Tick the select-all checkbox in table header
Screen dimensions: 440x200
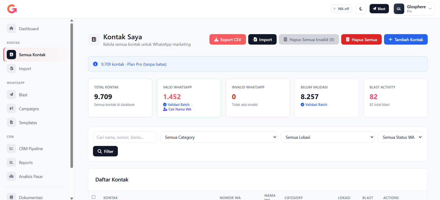point(94,197)
